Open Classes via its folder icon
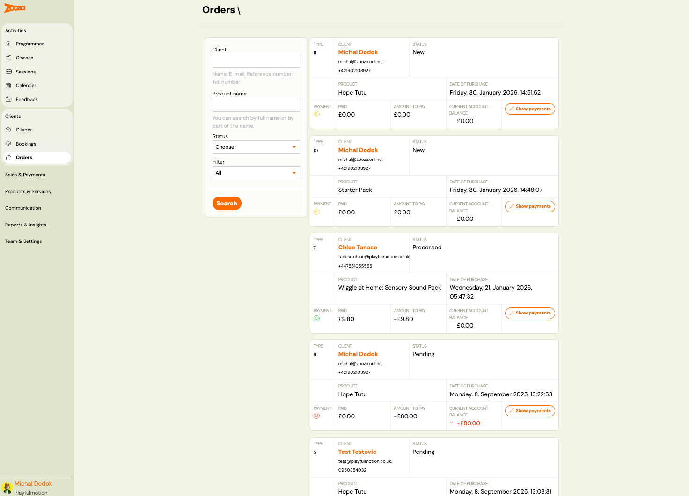Viewport: 689px width, 496px height. pos(8,58)
